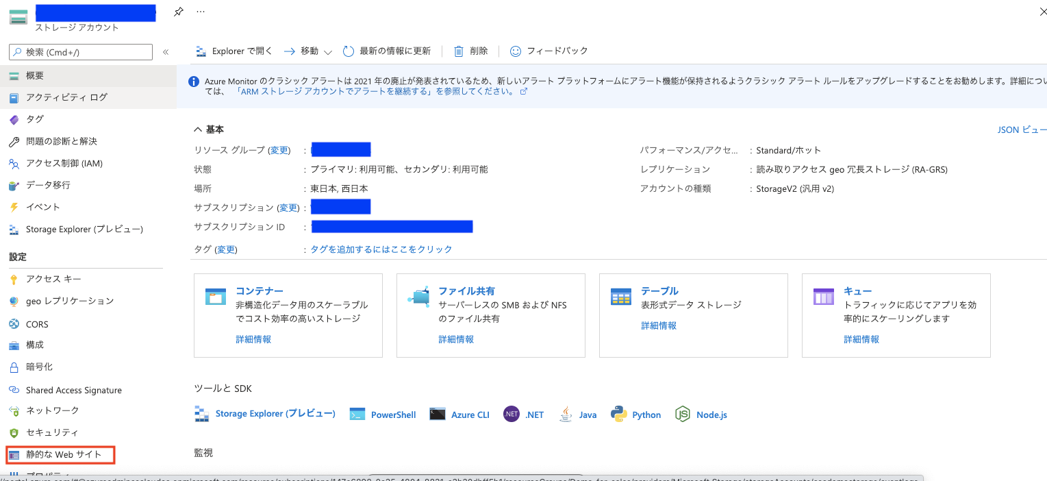1047x481 pixels.
Task: Click 変更 beside the タグ label in 基本
Action: pos(226,249)
